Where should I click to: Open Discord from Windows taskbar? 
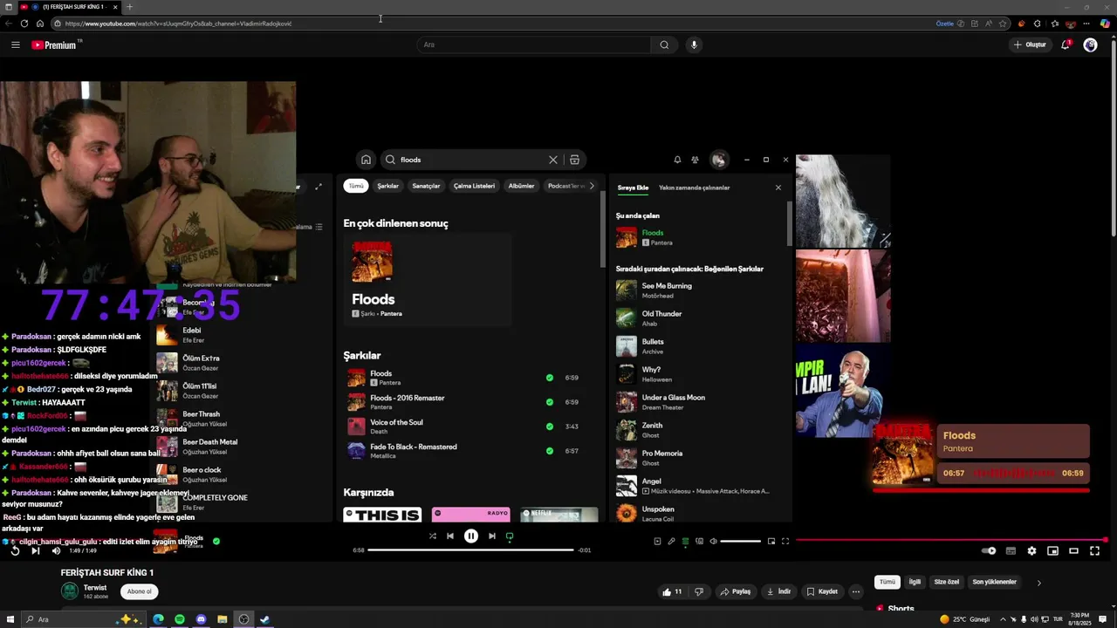(202, 619)
